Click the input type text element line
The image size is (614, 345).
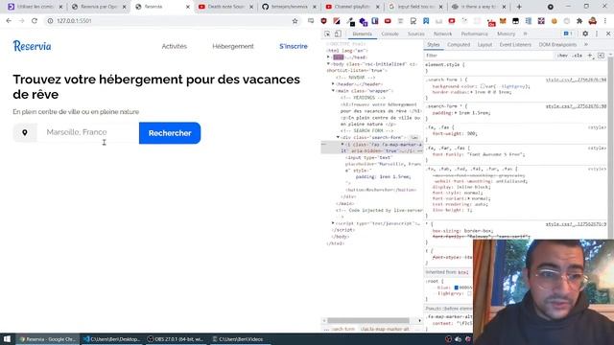click(368, 157)
